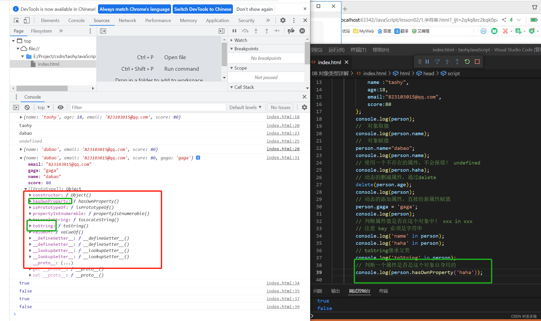The height and width of the screenshot is (321, 541).
Task: Pause debugging in VS Code debug toolbar
Action: click(x=427, y=62)
